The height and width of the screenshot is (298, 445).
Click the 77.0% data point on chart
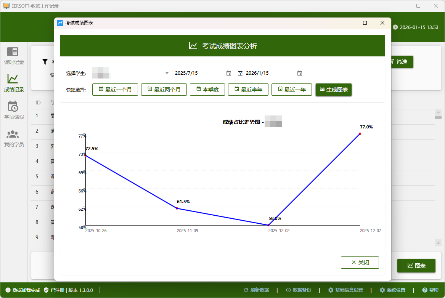[x=360, y=134]
